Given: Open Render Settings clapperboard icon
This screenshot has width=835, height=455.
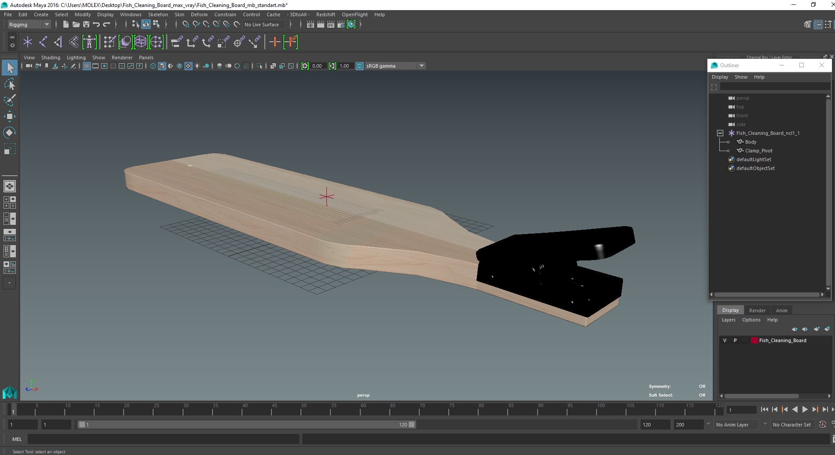Looking at the screenshot, I should tap(341, 25).
